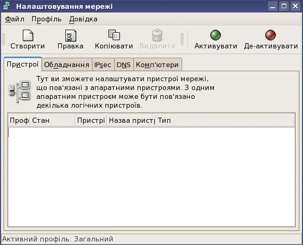Click the Де-активувати toolbar label

(x=271, y=46)
